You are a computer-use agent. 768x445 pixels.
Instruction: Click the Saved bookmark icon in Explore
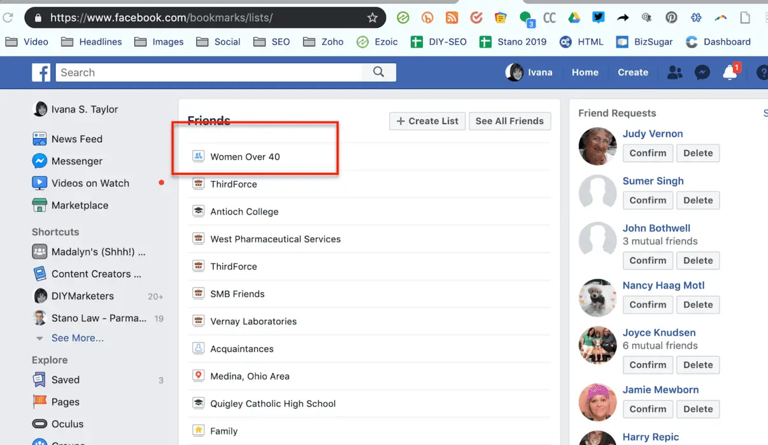(x=39, y=380)
